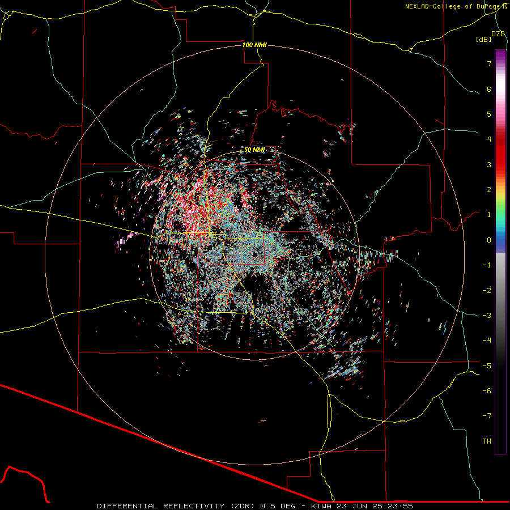Click the -5 scale value

pyautogui.click(x=487, y=366)
